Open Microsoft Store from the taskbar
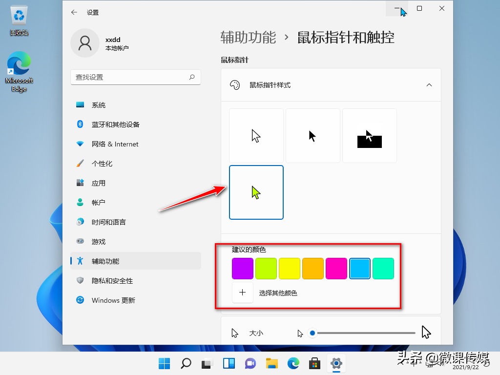Screen dimensions: 500x375 [315, 363]
